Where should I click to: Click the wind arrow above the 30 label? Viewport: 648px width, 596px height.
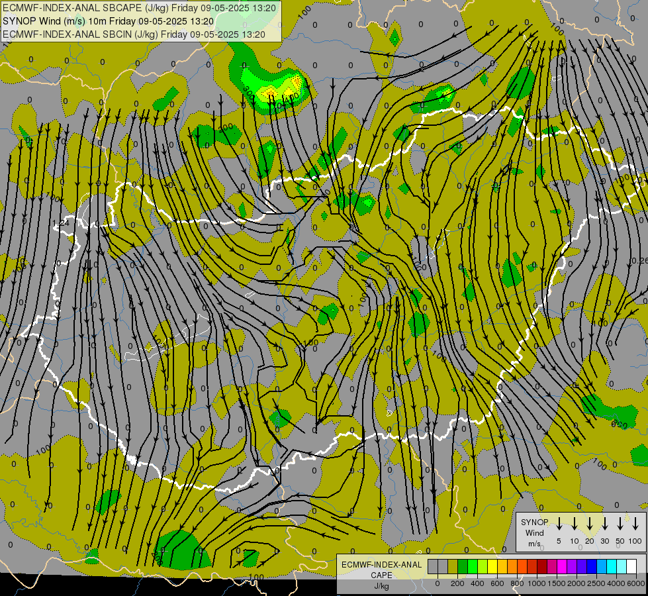tap(605, 524)
